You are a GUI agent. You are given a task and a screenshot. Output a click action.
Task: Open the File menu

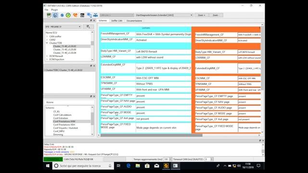pos(46,10)
